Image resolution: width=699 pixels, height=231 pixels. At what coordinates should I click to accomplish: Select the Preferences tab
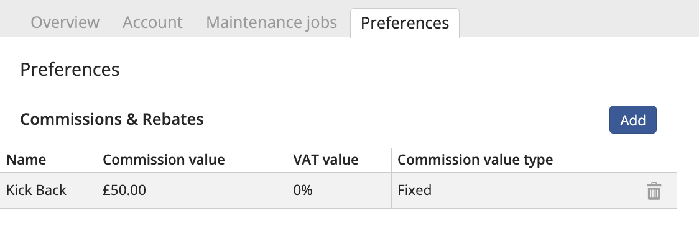pyautogui.click(x=405, y=23)
